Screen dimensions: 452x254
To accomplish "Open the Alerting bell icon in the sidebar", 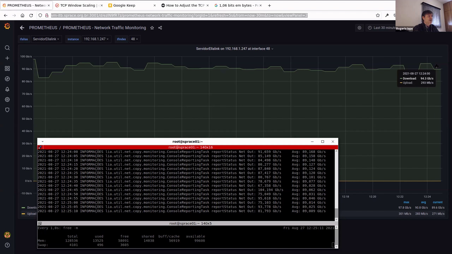I will pyautogui.click(x=7, y=89).
